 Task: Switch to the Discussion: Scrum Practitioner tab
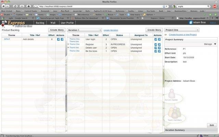pos(123,18)
